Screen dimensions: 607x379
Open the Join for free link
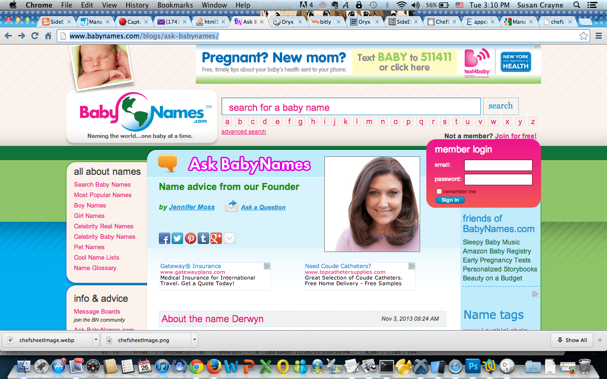(515, 136)
